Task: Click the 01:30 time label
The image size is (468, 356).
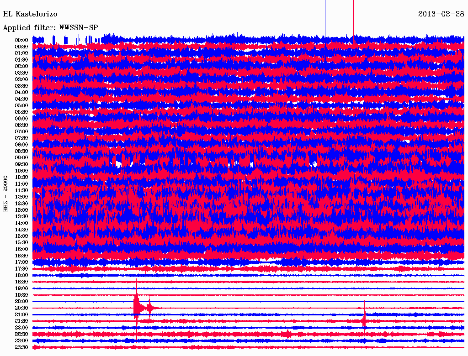Action: 21,60
